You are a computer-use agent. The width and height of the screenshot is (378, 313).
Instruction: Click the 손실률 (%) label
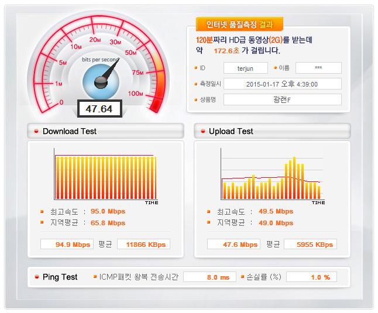[x=264, y=277]
